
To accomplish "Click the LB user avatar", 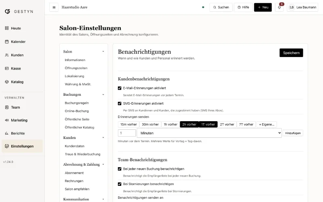I will click(292, 7).
